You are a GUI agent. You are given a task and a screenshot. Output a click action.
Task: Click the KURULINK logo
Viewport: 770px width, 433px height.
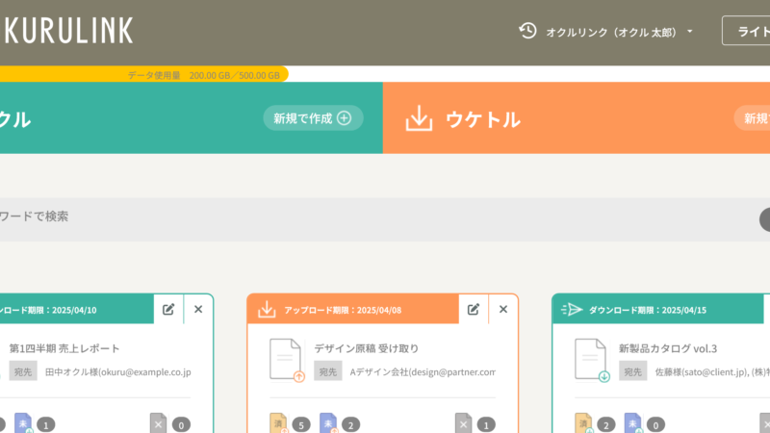pyautogui.click(x=66, y=31)
